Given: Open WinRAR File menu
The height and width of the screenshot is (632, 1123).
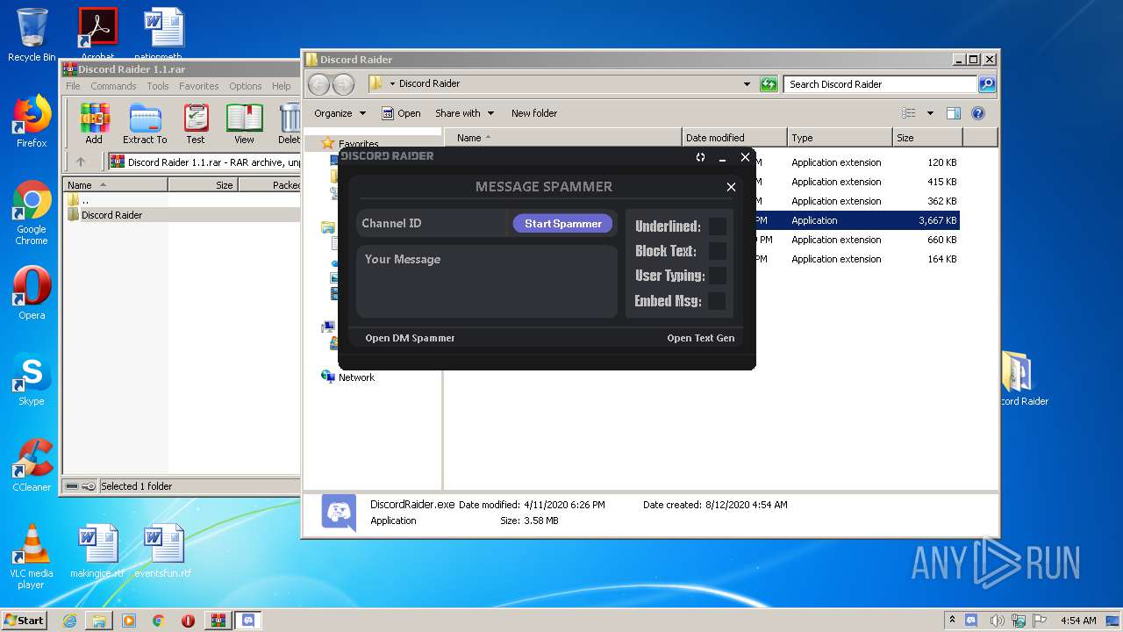Looking at the screenshot, I should [x=73, y=86].
